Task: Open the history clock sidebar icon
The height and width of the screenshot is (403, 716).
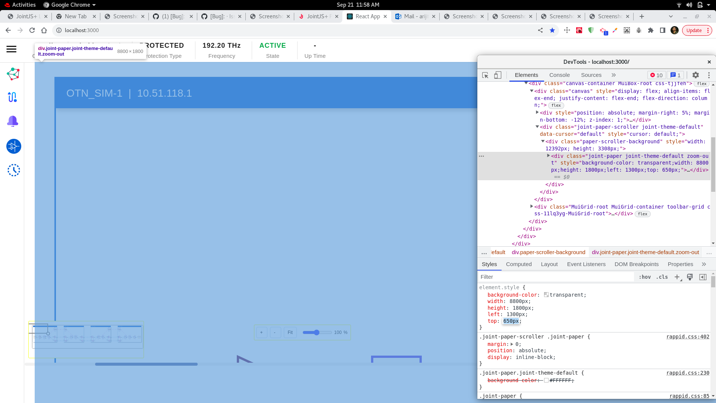Action: [14, 170]
